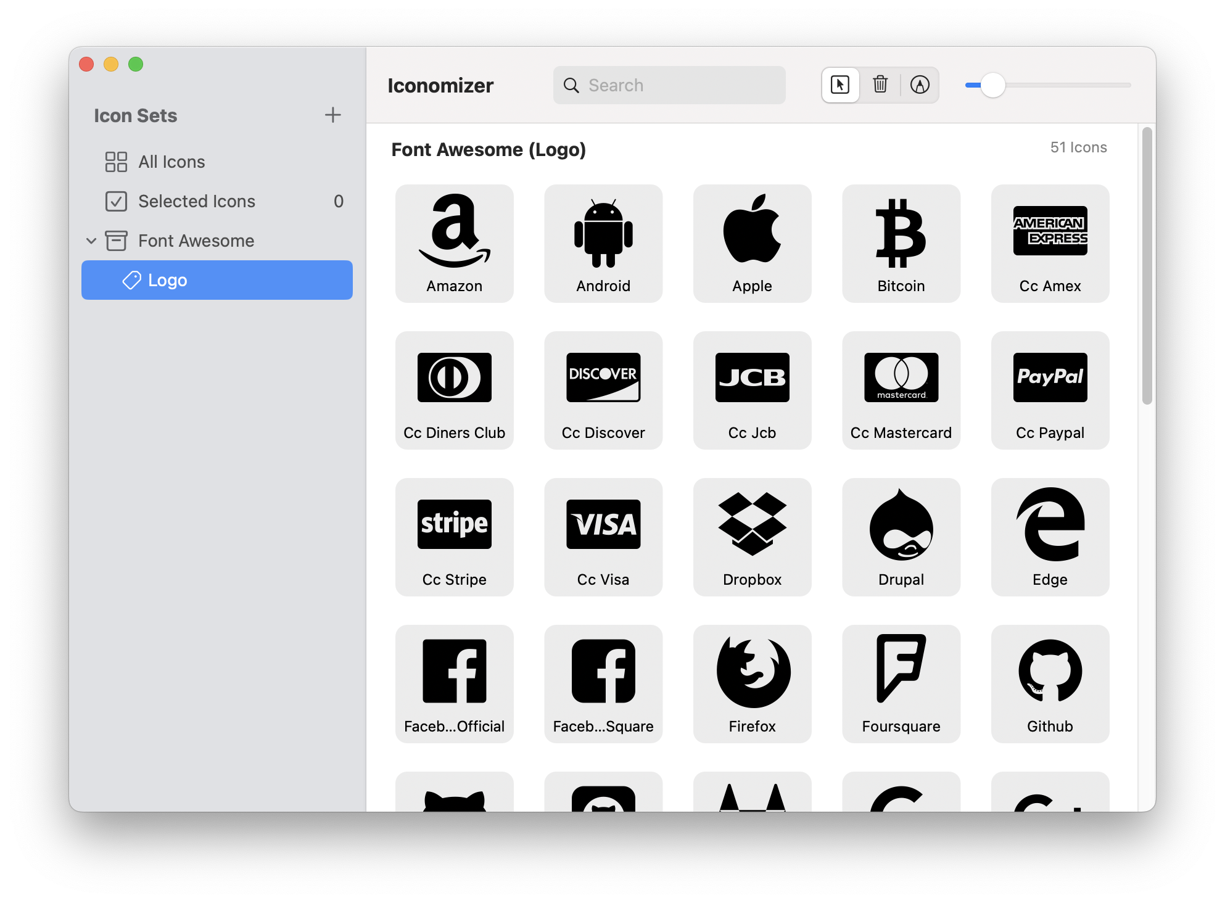Select the Cc Mastercard icon

pyautogui.click(x=901, y=378)
